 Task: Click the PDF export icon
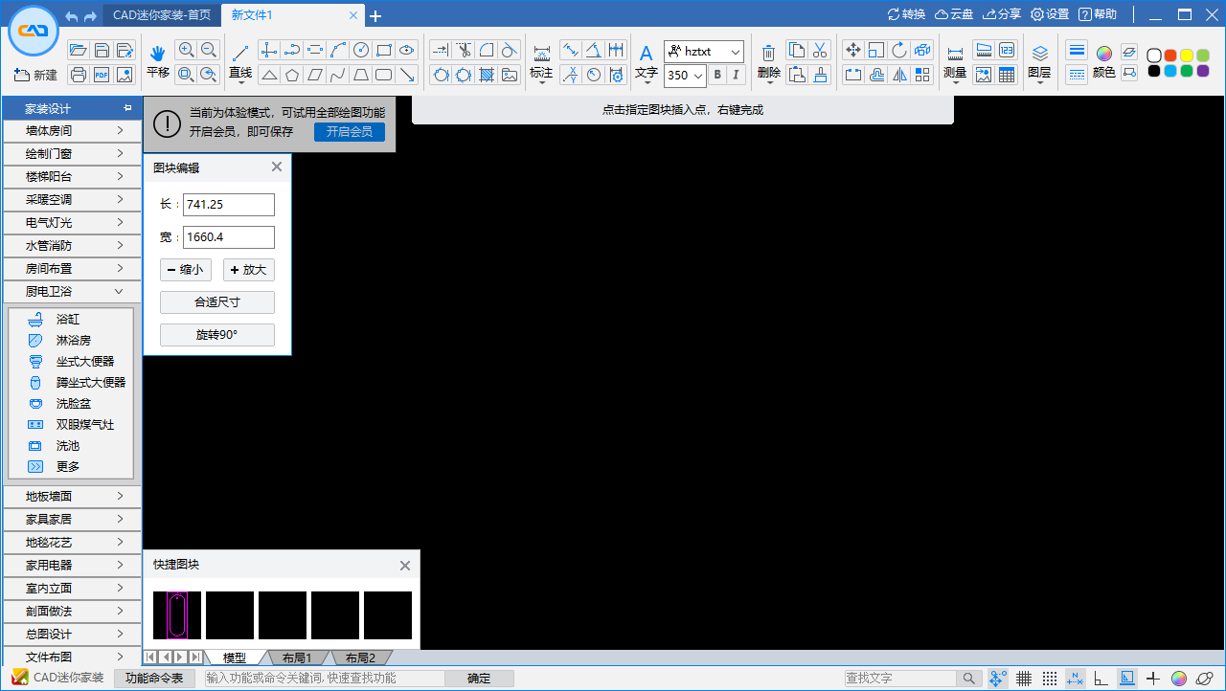point(102,75)
